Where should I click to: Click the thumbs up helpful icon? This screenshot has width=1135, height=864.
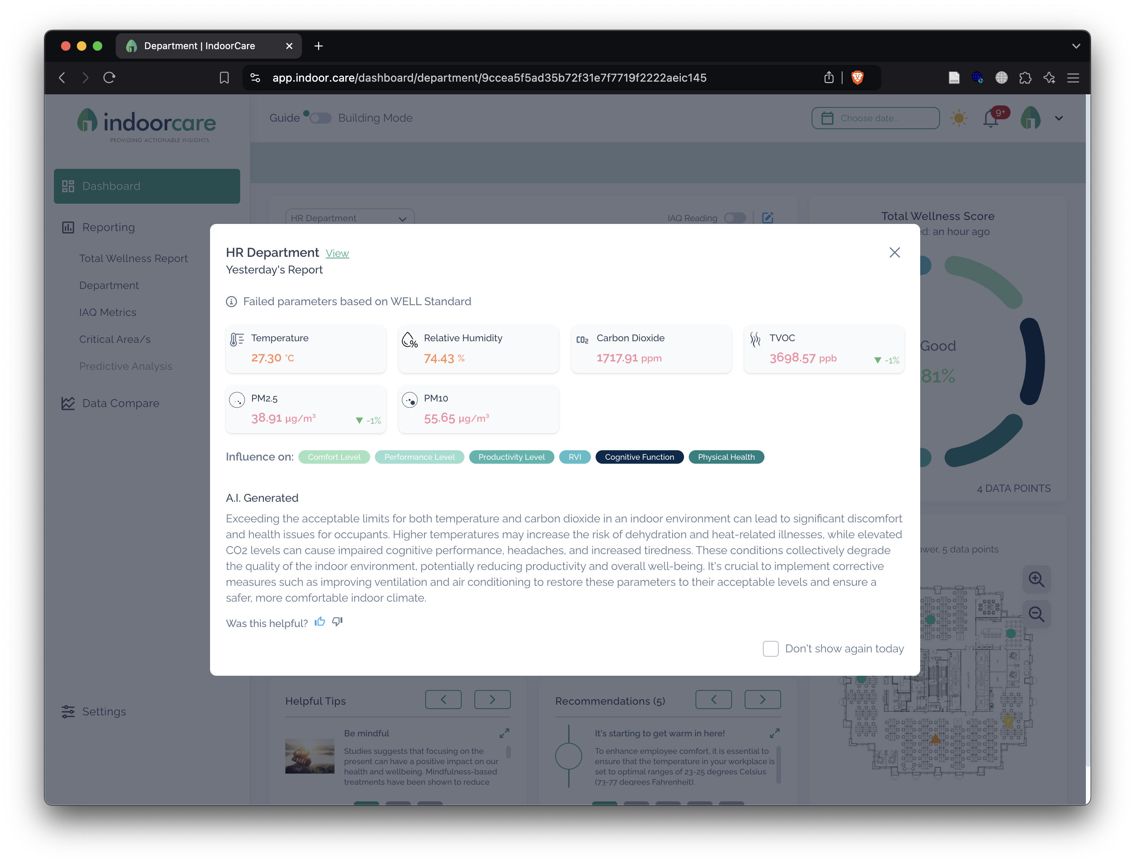(320, 622)
